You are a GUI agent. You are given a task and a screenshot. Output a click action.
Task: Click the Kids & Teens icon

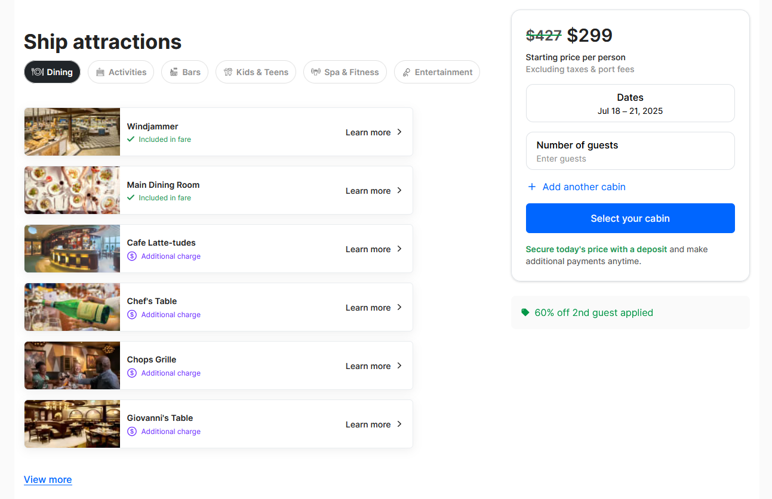point(228,72)
